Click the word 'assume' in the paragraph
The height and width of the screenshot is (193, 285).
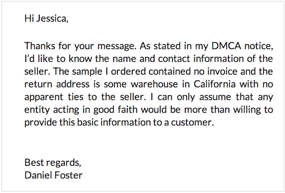[215, 97]
